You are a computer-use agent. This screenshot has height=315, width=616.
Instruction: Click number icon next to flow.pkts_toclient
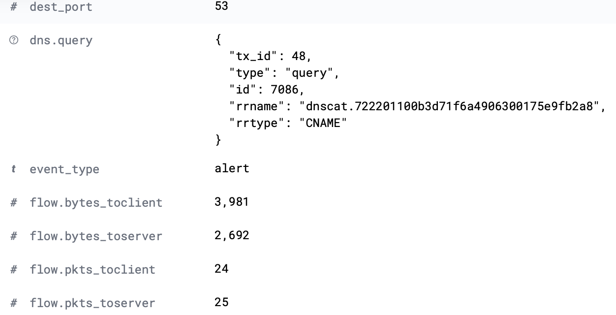click(x=14, y=270)
